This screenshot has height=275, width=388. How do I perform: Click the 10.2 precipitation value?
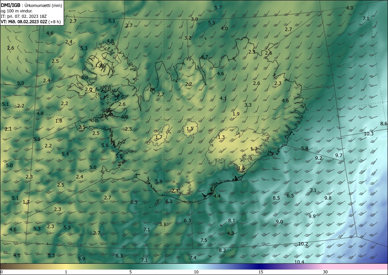point(303,244)
